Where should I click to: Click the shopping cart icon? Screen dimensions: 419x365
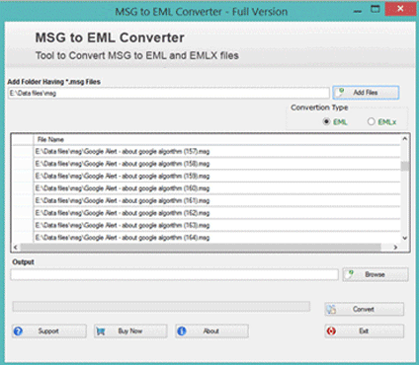coord(101,331)
